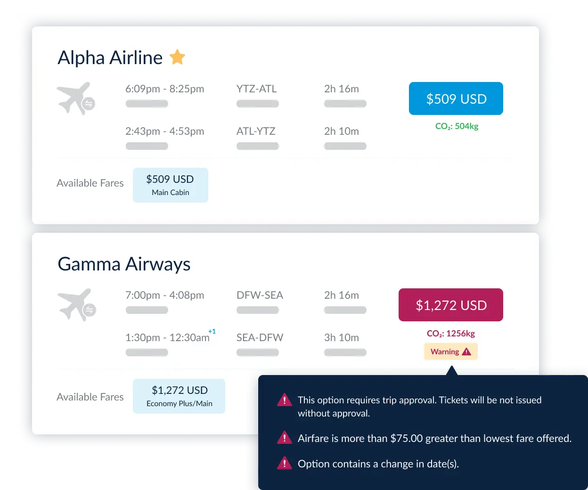Click the CO₂: 1256kg emissions label
The image size is (588, 490).
click(451, 334)
